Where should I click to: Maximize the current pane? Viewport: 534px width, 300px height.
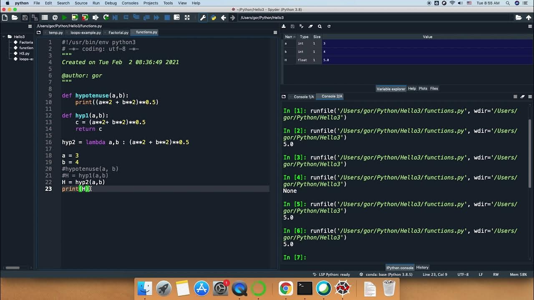tap(177, 17)
